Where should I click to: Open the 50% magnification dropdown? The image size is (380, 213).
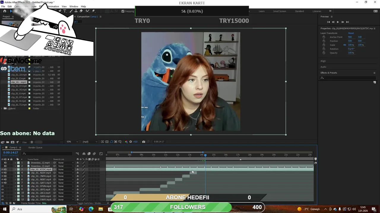72,142
